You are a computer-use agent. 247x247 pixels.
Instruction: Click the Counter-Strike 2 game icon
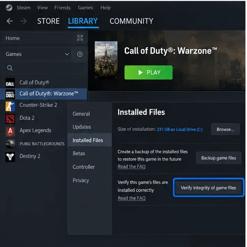pyautogui.click(x=10, y=106)
